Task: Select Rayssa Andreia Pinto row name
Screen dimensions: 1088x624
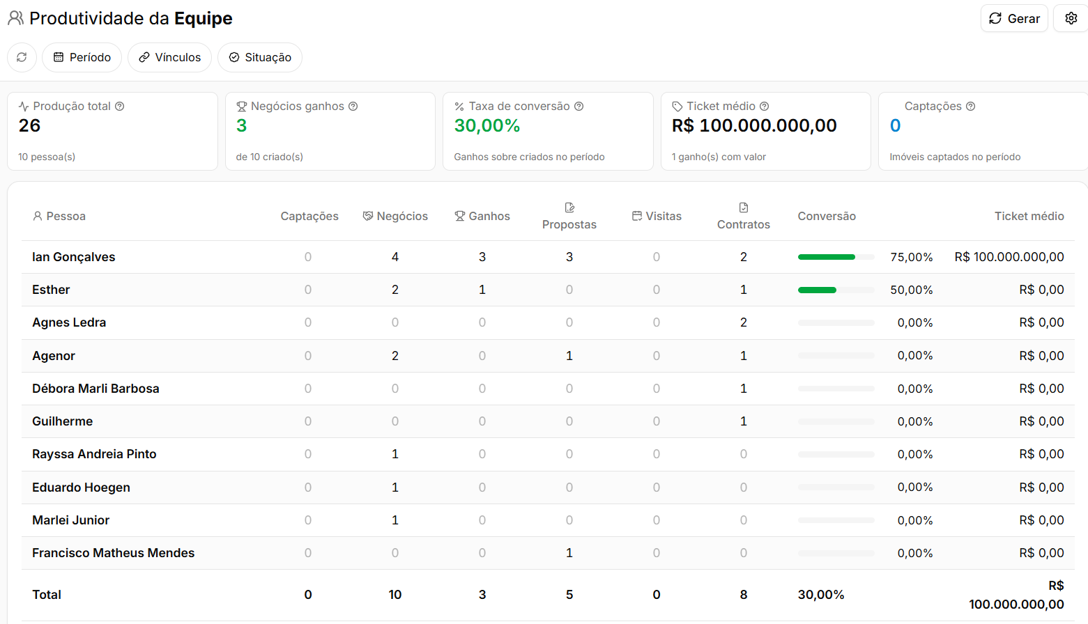Action: tap(94, 454)
